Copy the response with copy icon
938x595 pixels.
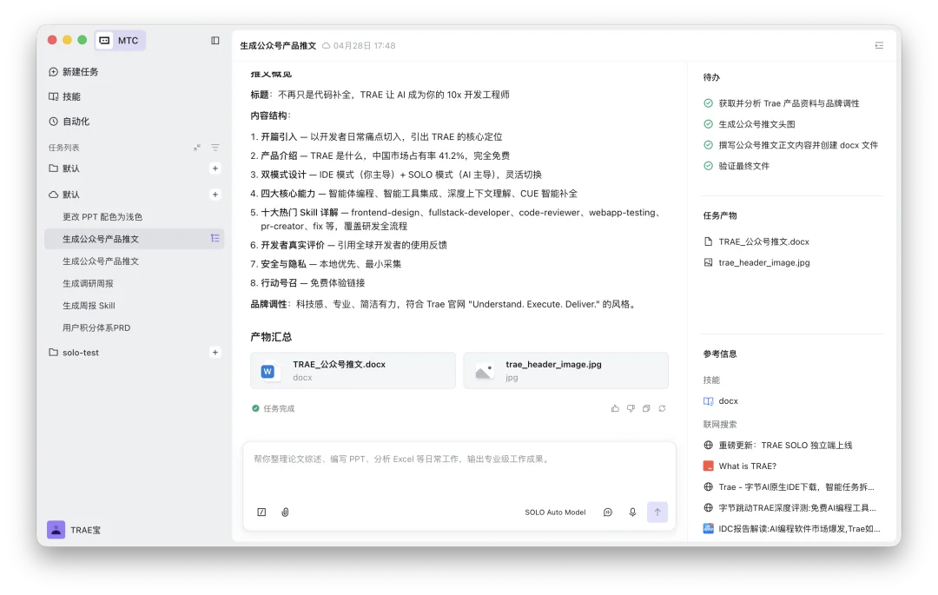646,408
